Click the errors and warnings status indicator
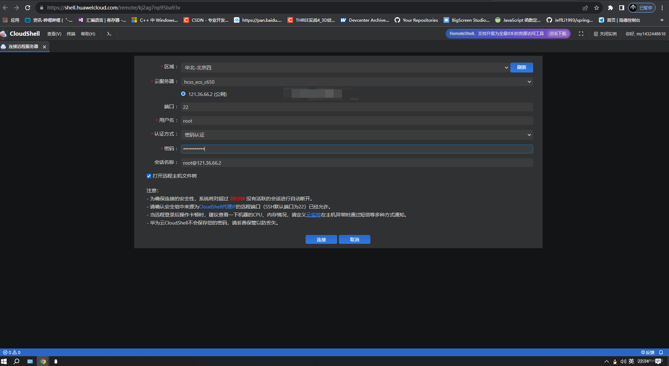Screen dimensions: 669x366 point(12,352)
